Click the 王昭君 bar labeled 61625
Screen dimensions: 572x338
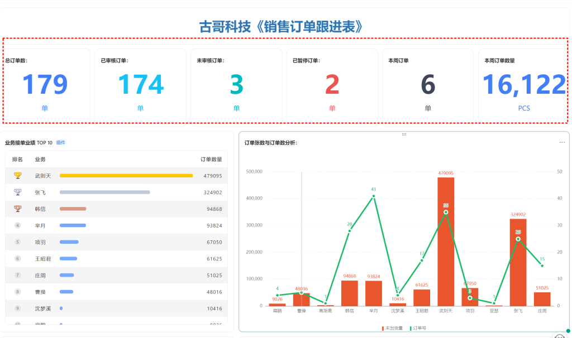[422, 298]
